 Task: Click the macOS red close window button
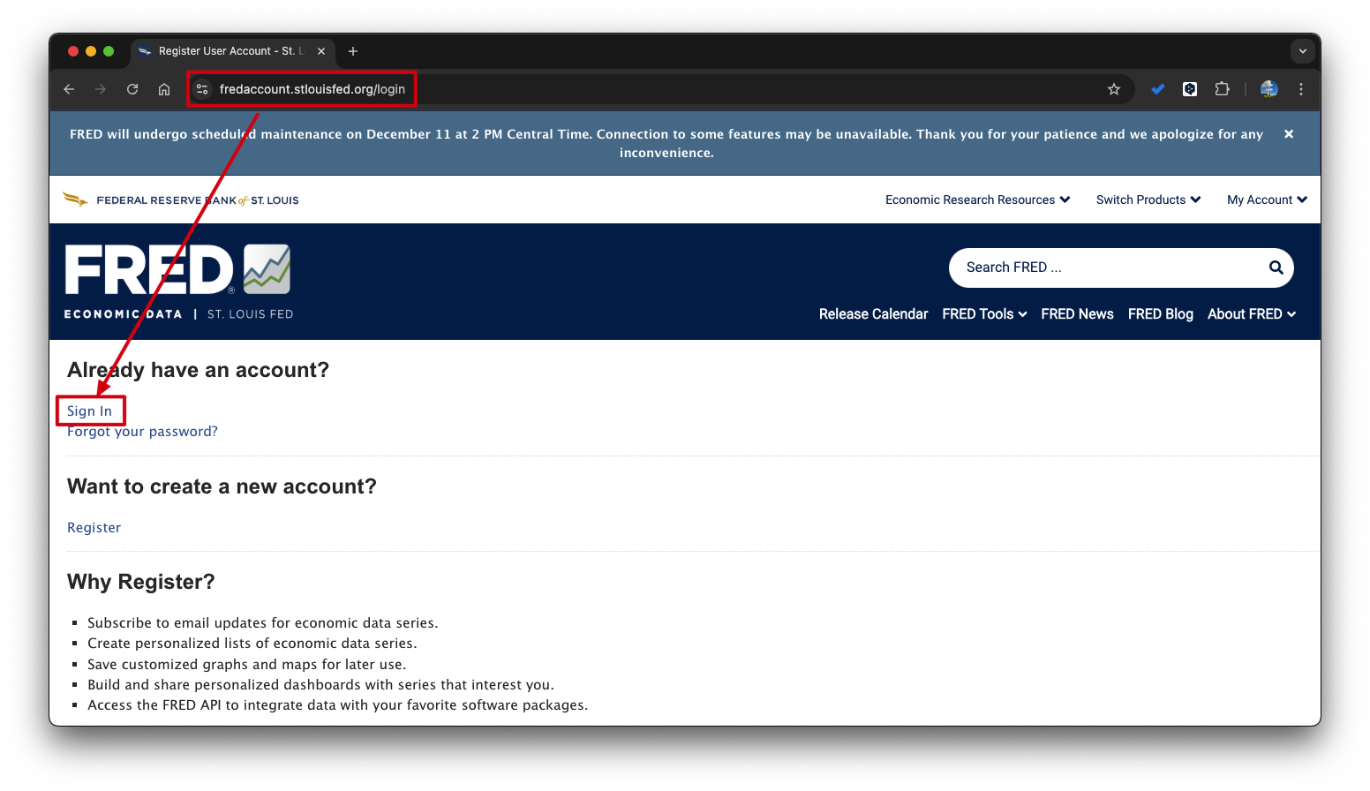[73, 51]
